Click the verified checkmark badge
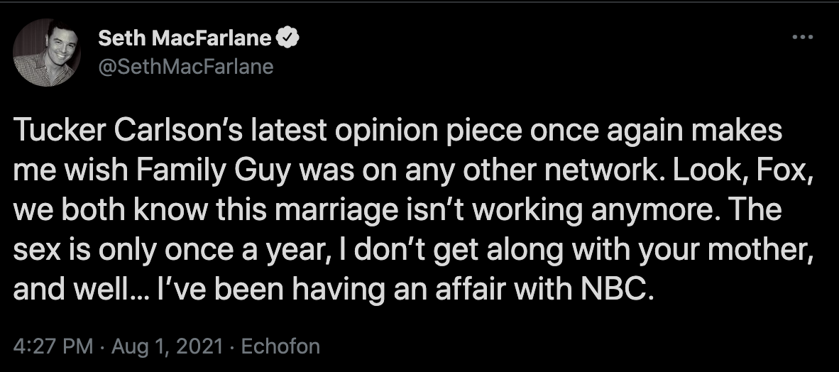Screen dimensions: 839x372 [x=287, y=38]
